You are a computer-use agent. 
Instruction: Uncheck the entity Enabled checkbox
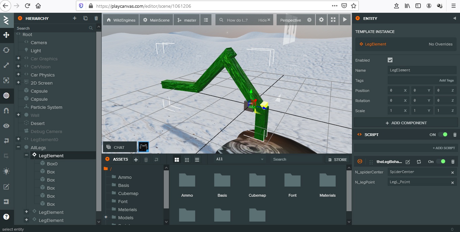tap(390, 60)
